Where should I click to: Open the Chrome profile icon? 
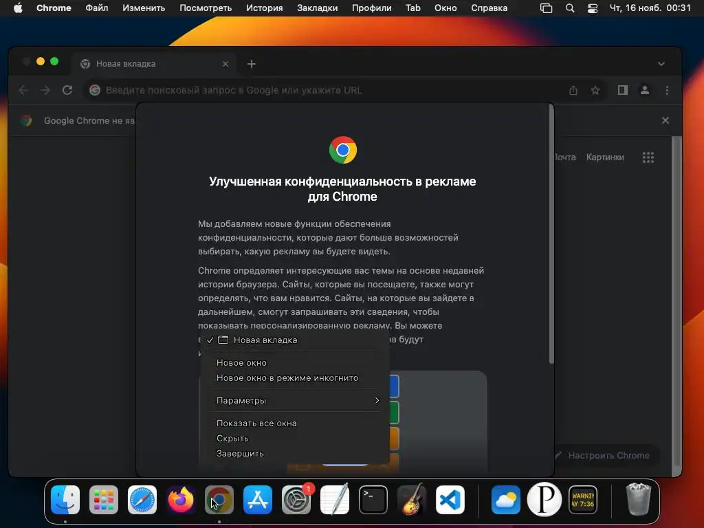point(645,90)
